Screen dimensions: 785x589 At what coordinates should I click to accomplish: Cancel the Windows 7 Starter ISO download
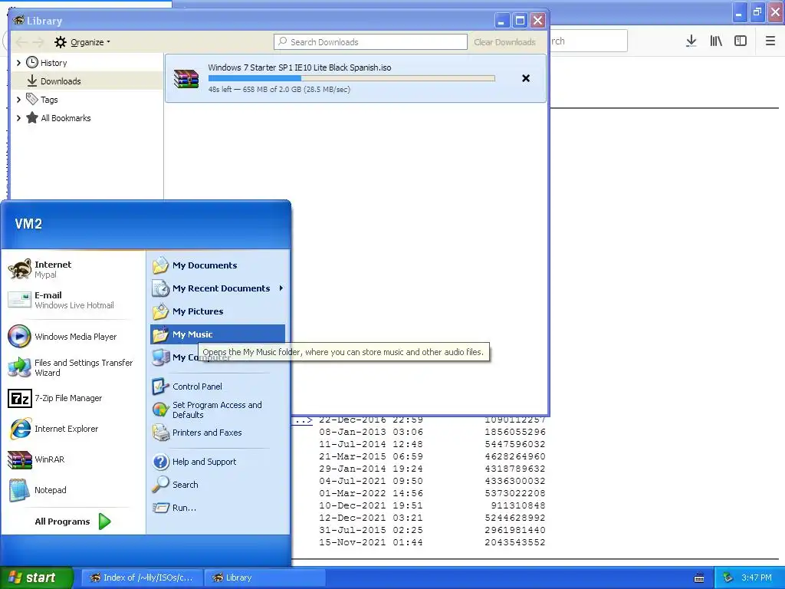coord(526,78)
